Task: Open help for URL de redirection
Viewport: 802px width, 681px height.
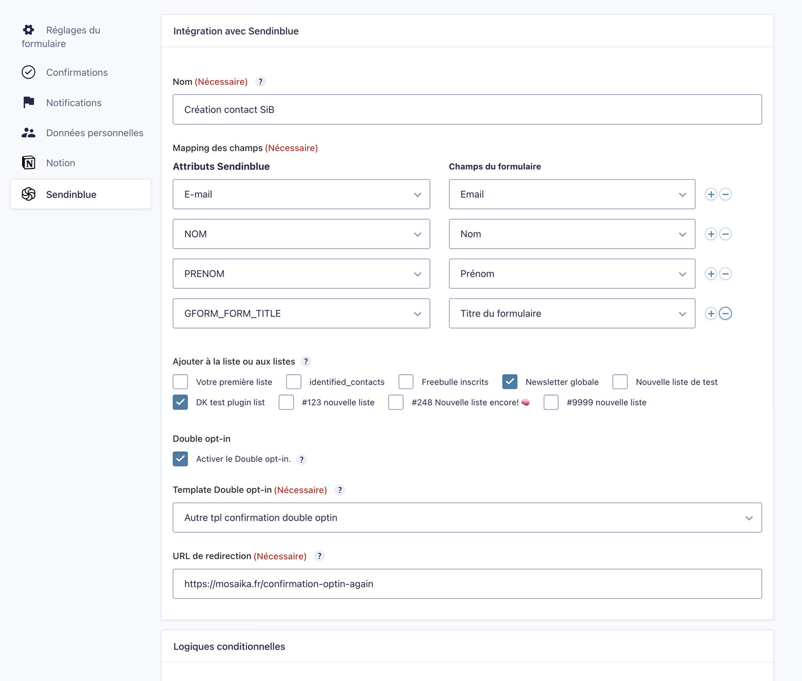Action: point(319,556)
